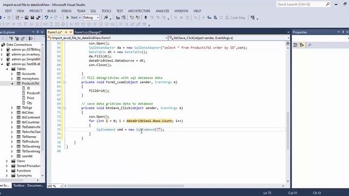Toggle a bookmark on the current line
The image size is (349, 196).
(x=146, y=17)
